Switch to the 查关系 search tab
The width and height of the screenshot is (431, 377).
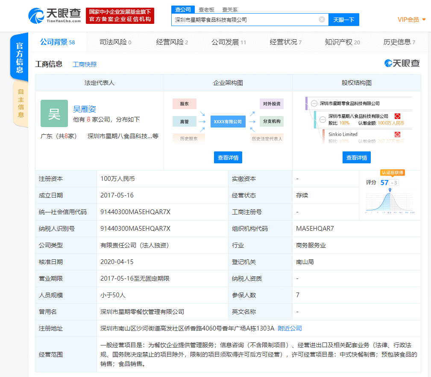coord(230,10)
